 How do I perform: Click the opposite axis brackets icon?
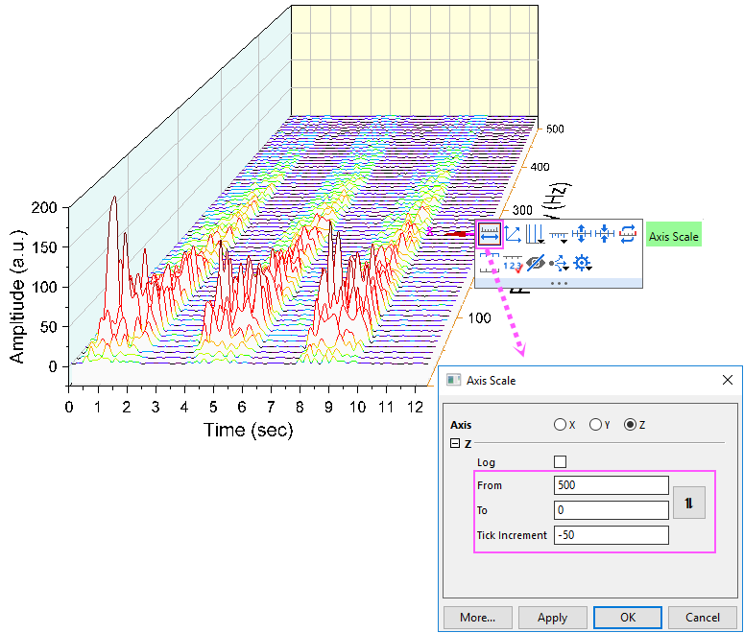click(x=490, y=263)
